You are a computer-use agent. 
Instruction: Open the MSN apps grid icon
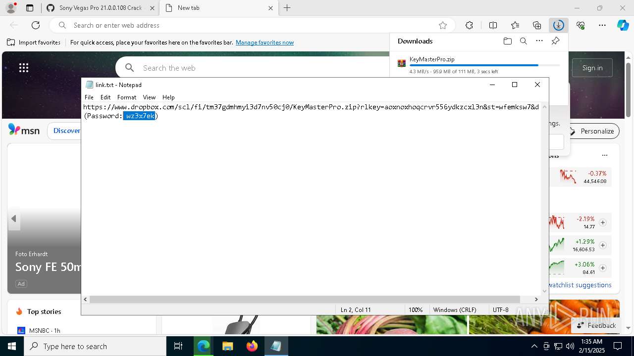pos(24,68)
